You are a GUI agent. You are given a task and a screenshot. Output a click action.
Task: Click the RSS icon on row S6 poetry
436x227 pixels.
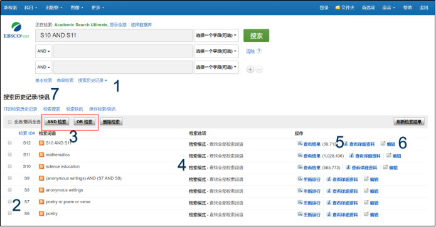coord(41,213)
